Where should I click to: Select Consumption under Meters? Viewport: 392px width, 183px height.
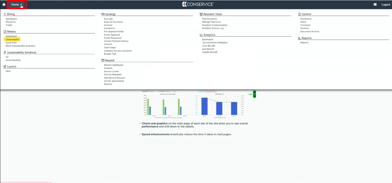click(13, 40)
